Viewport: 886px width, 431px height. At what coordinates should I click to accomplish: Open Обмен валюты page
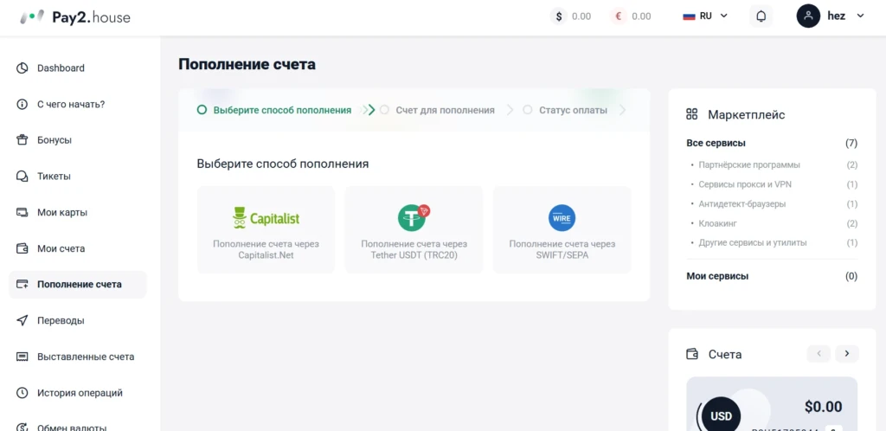point(77,427)
